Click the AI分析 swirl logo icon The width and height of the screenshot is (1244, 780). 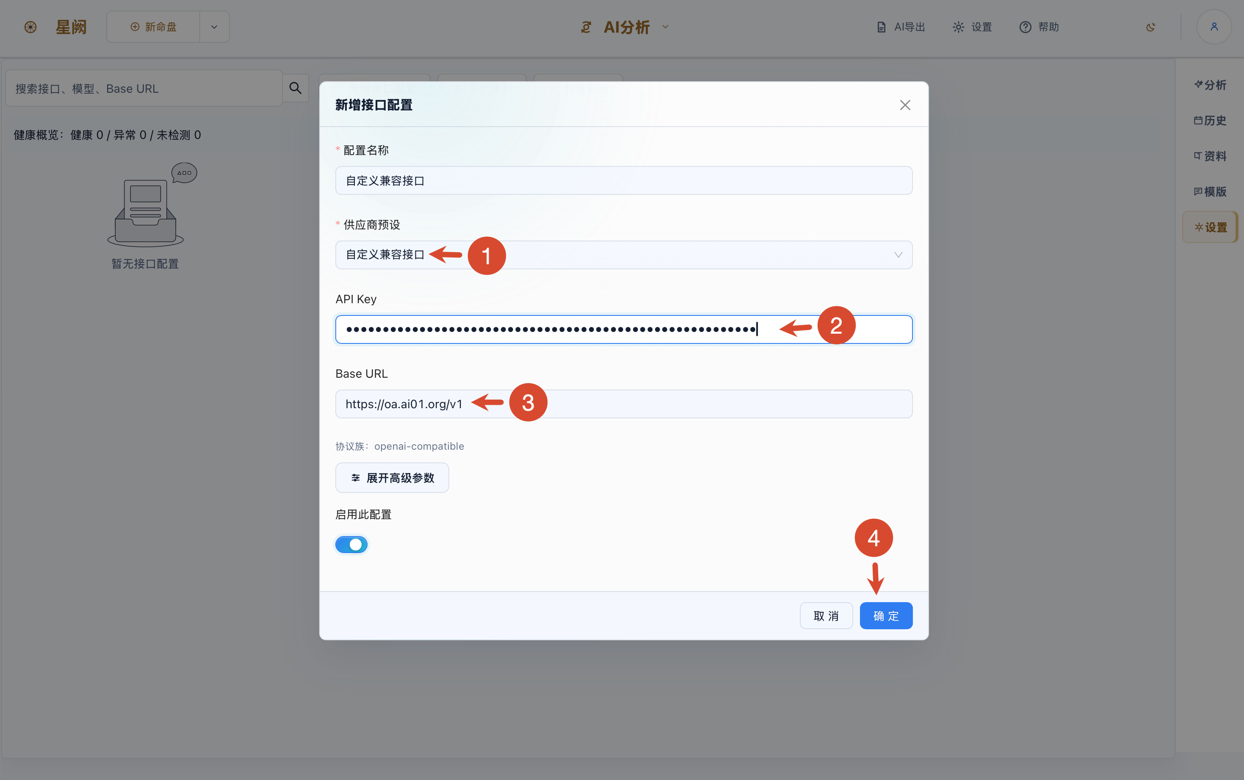586,27
